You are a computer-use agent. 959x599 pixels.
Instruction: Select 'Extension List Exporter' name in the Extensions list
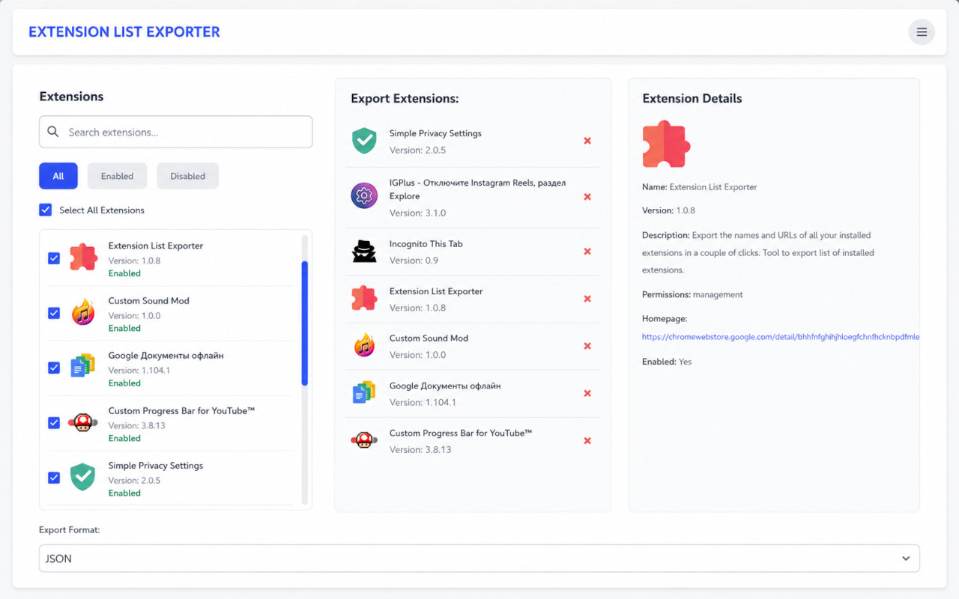(x=156, y=246)
